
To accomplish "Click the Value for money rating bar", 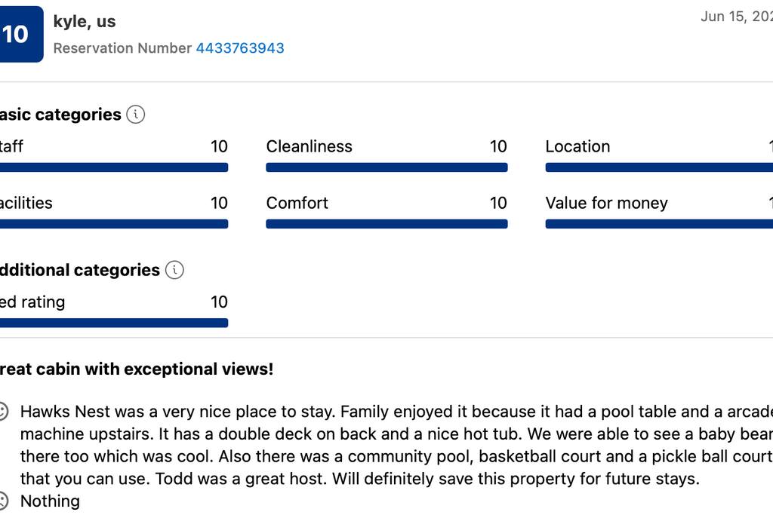I will 658,224.
